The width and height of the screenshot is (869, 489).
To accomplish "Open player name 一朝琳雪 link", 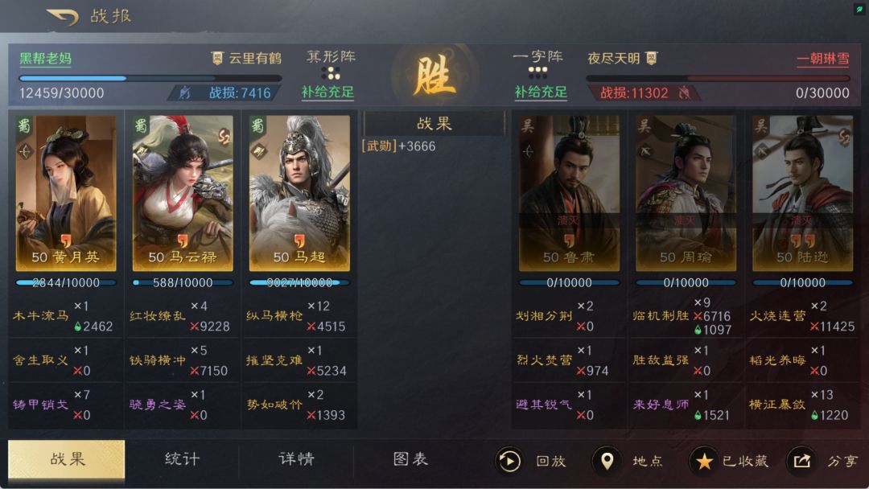I will tap(823, 59).
